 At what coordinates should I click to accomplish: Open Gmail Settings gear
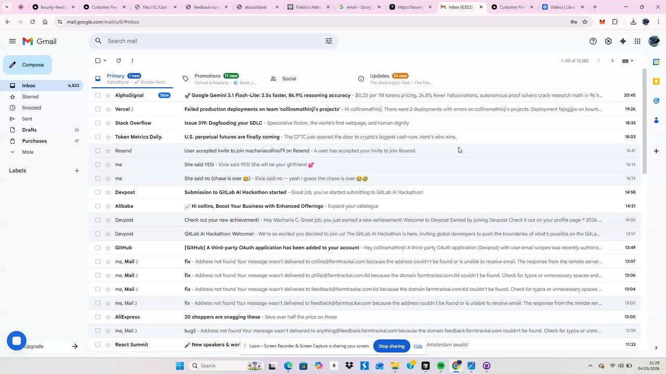[x=608, y=41]
